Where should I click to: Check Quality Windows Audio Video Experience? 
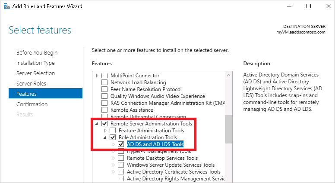click(104, 96)
